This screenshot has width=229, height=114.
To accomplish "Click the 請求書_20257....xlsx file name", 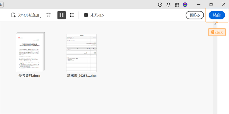I will coord(82,76).
